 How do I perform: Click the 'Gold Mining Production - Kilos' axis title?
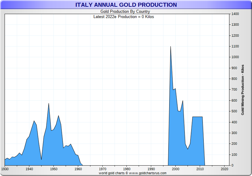coord(243,90)
